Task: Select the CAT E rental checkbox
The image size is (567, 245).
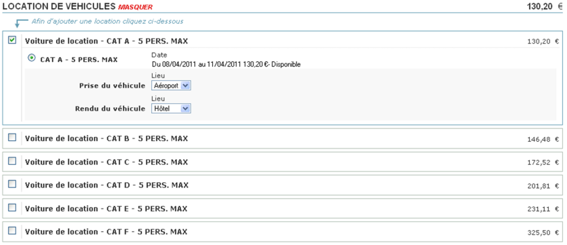Action: [x=13, y=207]
